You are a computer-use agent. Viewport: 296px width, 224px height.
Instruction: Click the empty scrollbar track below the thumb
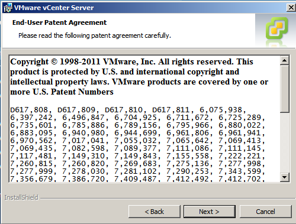tap(285, 142)
